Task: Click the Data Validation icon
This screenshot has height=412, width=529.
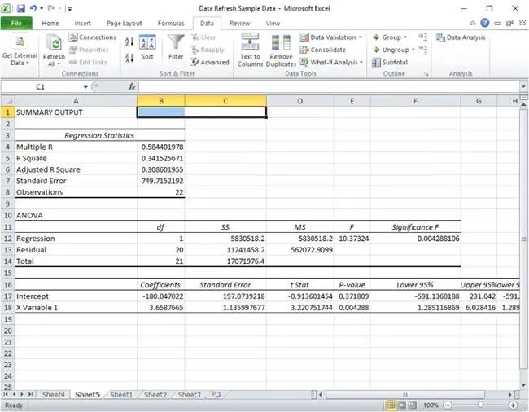Action: point(304,37)
